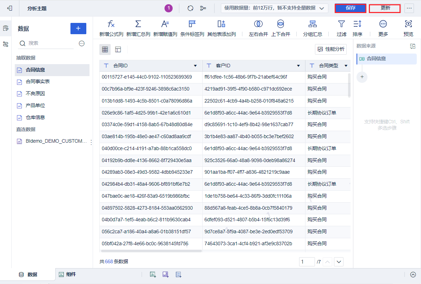The image size is (421, 284).
Task: Click 新增汇总列 tool
Action: (x=138, y=28)
